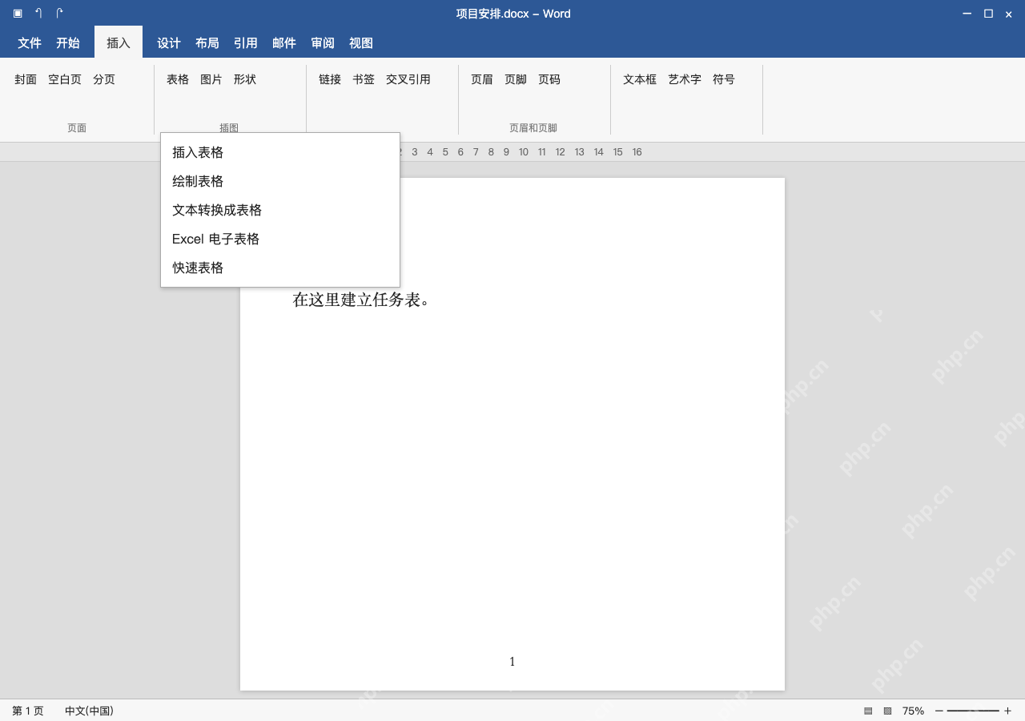Click the 75% zoom level
The image size is (1025, 721).
tap(913, 711)
